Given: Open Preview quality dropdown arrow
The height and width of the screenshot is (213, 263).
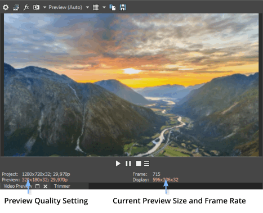Looking at the screenshot, I should [87, 7].
